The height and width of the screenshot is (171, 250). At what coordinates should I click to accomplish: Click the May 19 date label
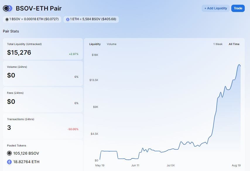(100, 165)
